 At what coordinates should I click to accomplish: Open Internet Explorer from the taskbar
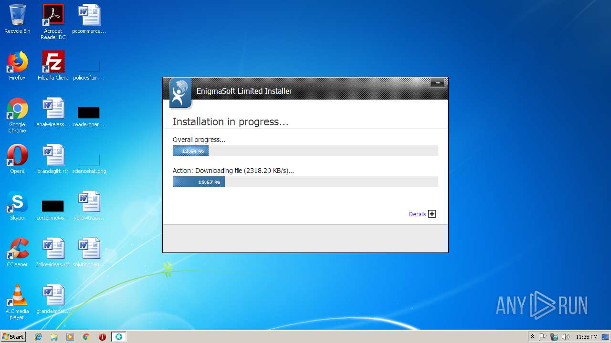38,337
